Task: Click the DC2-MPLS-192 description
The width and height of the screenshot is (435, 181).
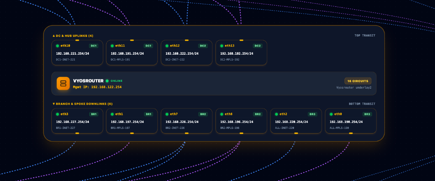Action: pyautogui.click(x=230, y=59)
